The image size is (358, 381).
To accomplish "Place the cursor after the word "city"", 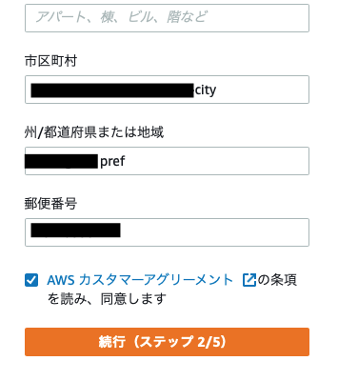I will pos(217,90).
